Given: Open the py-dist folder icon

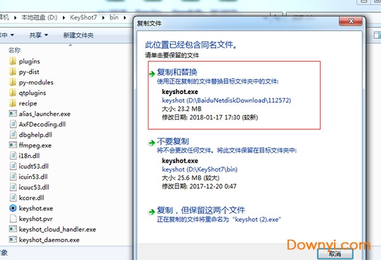Looking at the screenshot, I should pos(13,72).
